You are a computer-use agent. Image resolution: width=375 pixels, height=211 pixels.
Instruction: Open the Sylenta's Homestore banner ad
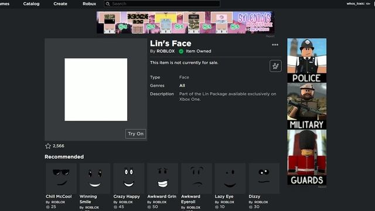click(185, 22)
